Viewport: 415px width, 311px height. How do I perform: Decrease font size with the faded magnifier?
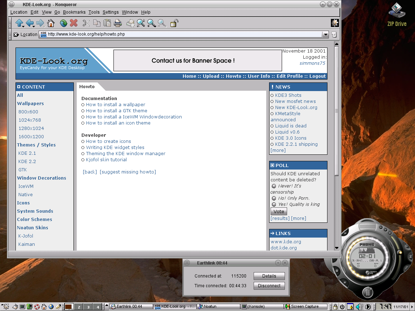[162, 23]
